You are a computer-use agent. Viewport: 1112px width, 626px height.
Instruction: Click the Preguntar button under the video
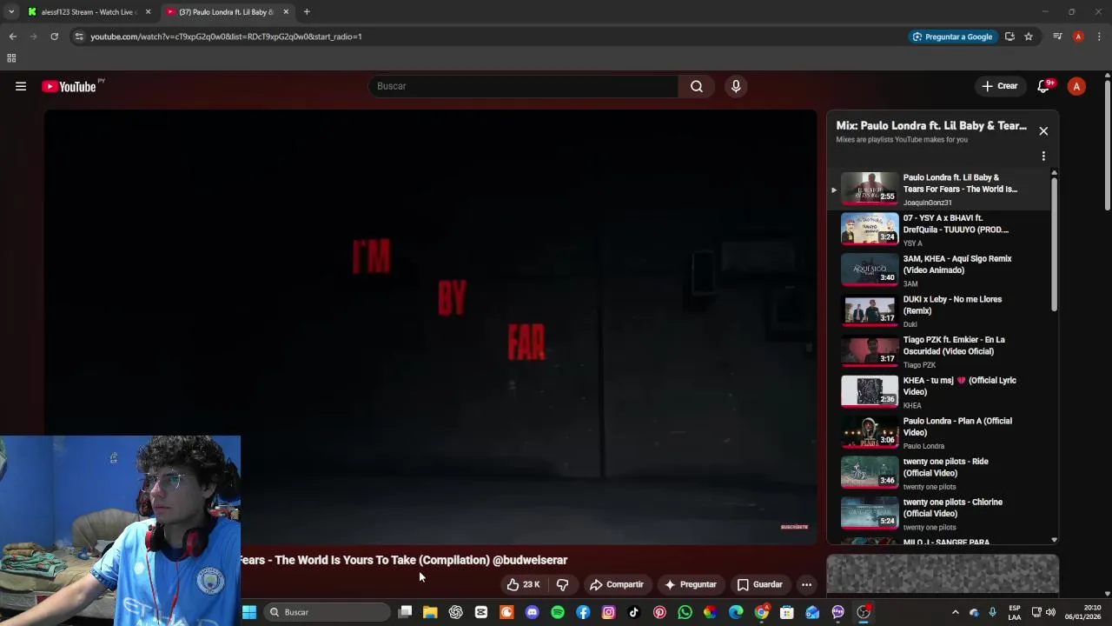(691, 584)
